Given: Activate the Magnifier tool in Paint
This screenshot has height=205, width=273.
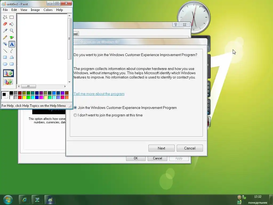Looking at the screenshot, I should tap(12, 30).
